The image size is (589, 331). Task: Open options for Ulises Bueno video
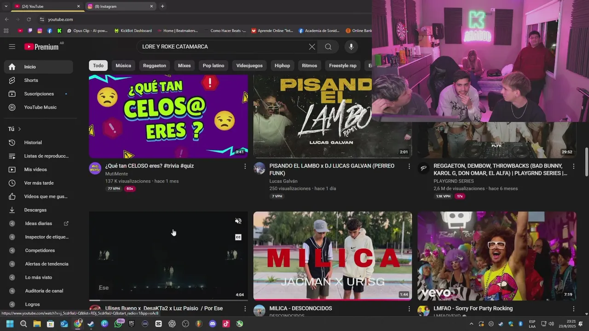(x=245, y=308)
